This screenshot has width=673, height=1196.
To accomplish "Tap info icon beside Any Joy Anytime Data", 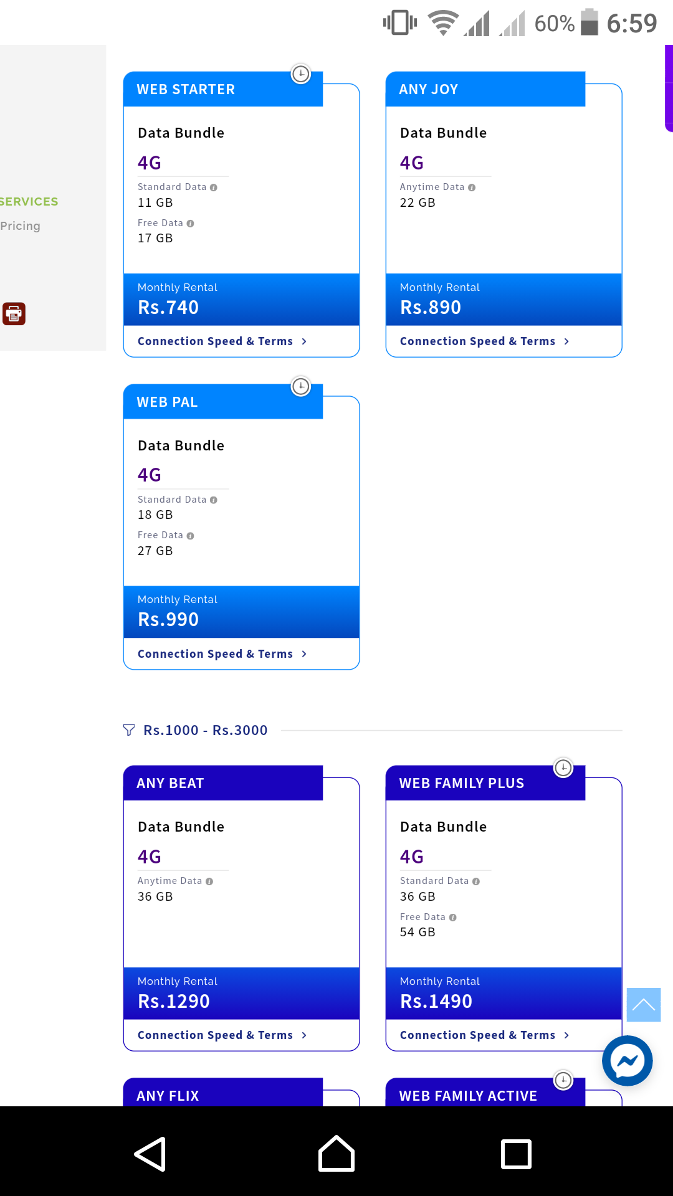I will pos(472,187).
